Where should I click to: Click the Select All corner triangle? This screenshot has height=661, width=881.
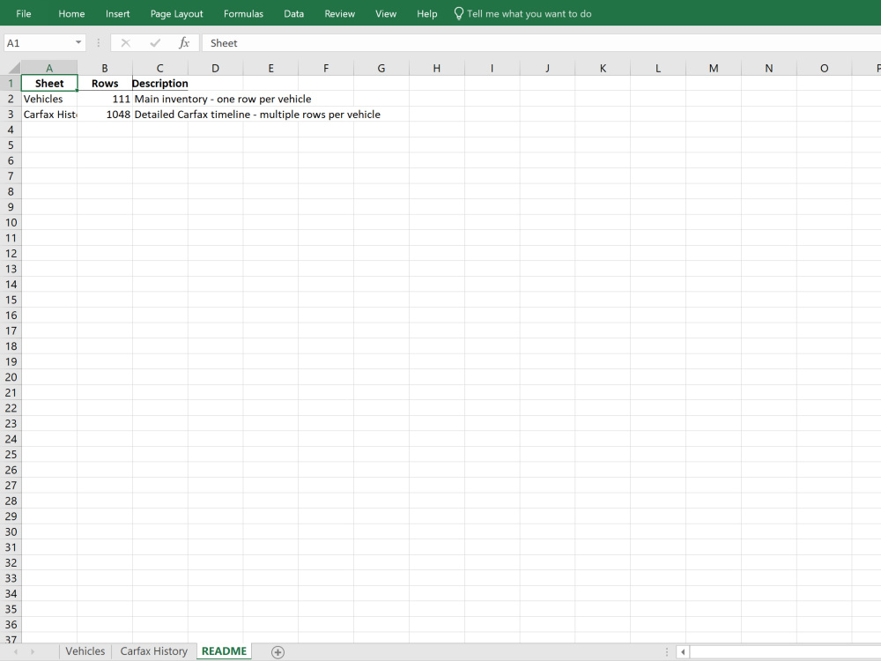(12, 68)
